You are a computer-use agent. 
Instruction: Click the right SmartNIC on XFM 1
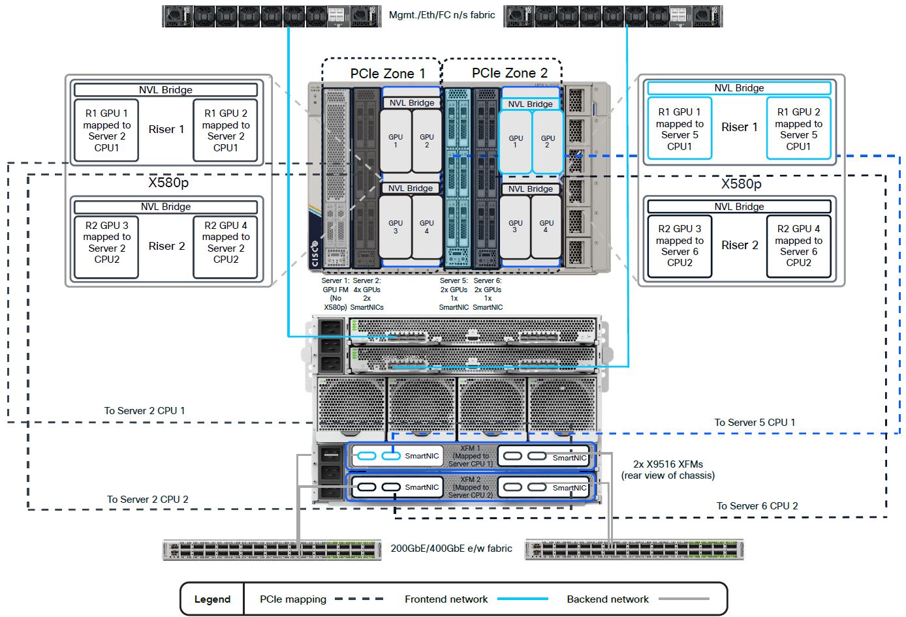tap(543, 457)
